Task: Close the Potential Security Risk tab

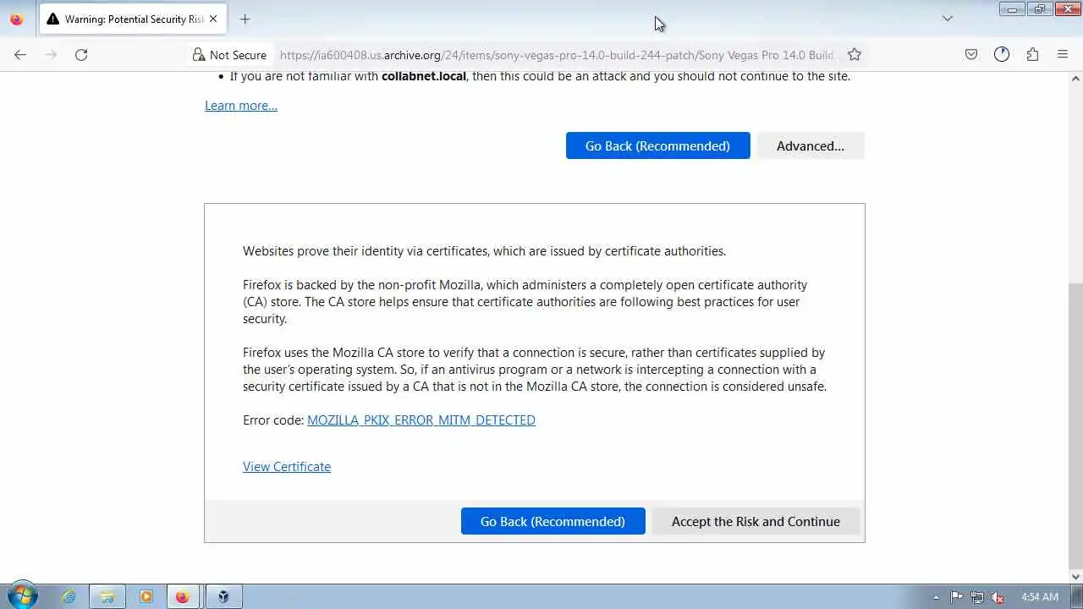Action: click(x=213, y=19)
